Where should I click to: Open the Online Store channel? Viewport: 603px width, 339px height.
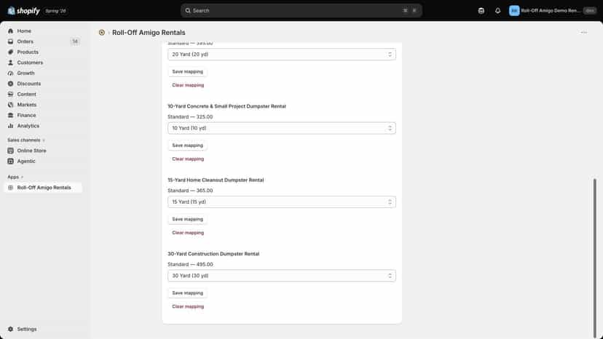(31, 151)
